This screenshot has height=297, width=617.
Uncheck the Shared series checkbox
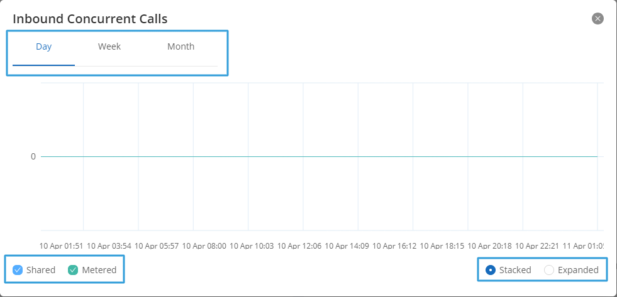point(18,270)
